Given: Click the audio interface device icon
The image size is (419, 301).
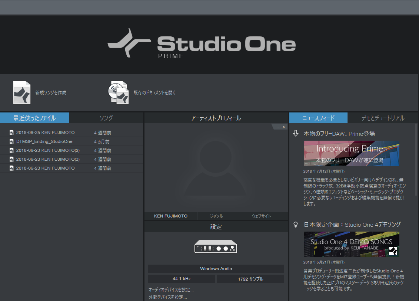Looking at the screenshot, I should (x=216, y=247).
